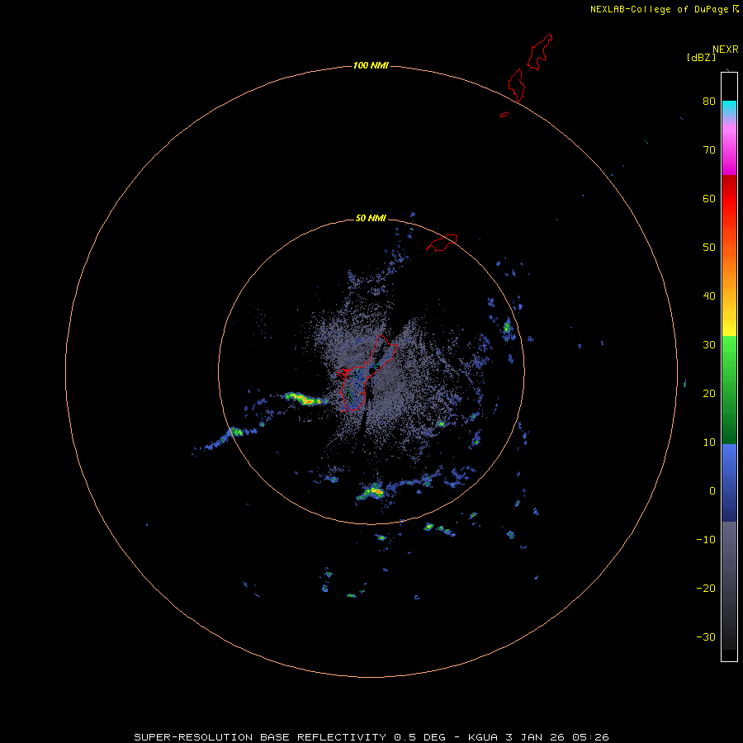This screenshot has width=743, height=743.
Task: Click the dBZ units label above color bar
Action: coord(701,57)
